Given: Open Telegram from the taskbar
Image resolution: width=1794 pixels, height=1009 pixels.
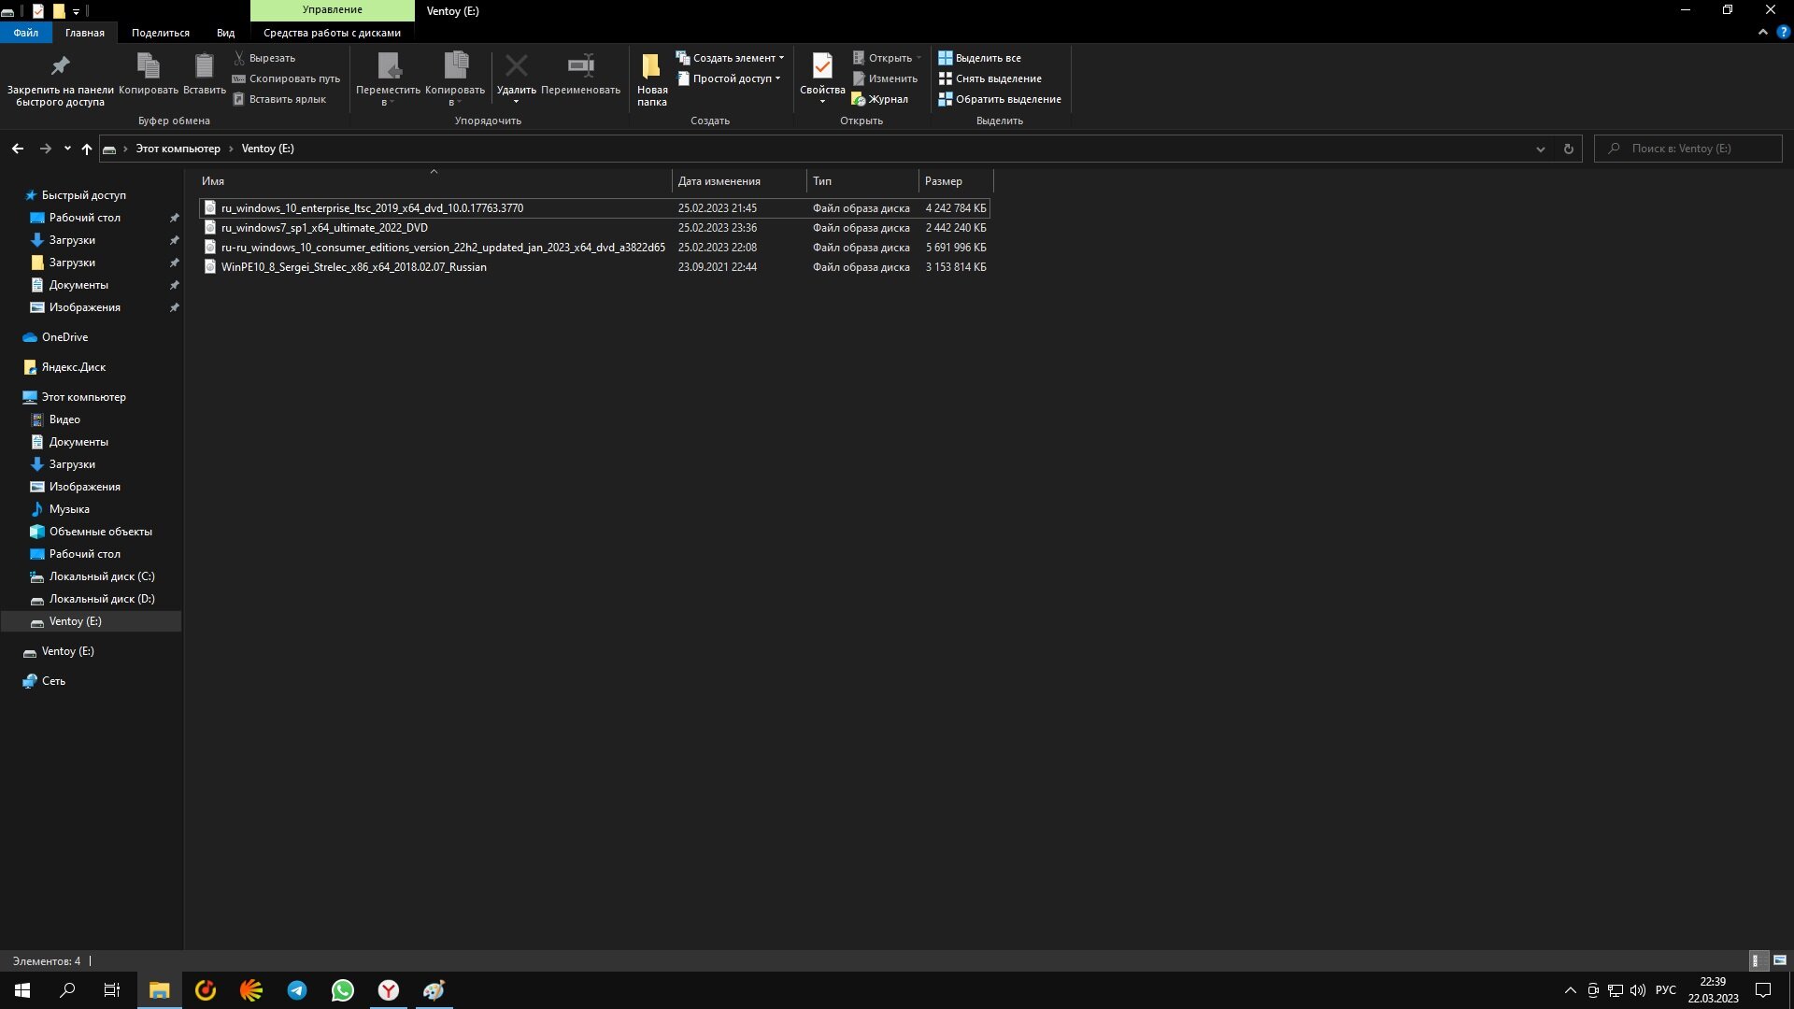Looking at the screenshot, I should click(297, 990).
